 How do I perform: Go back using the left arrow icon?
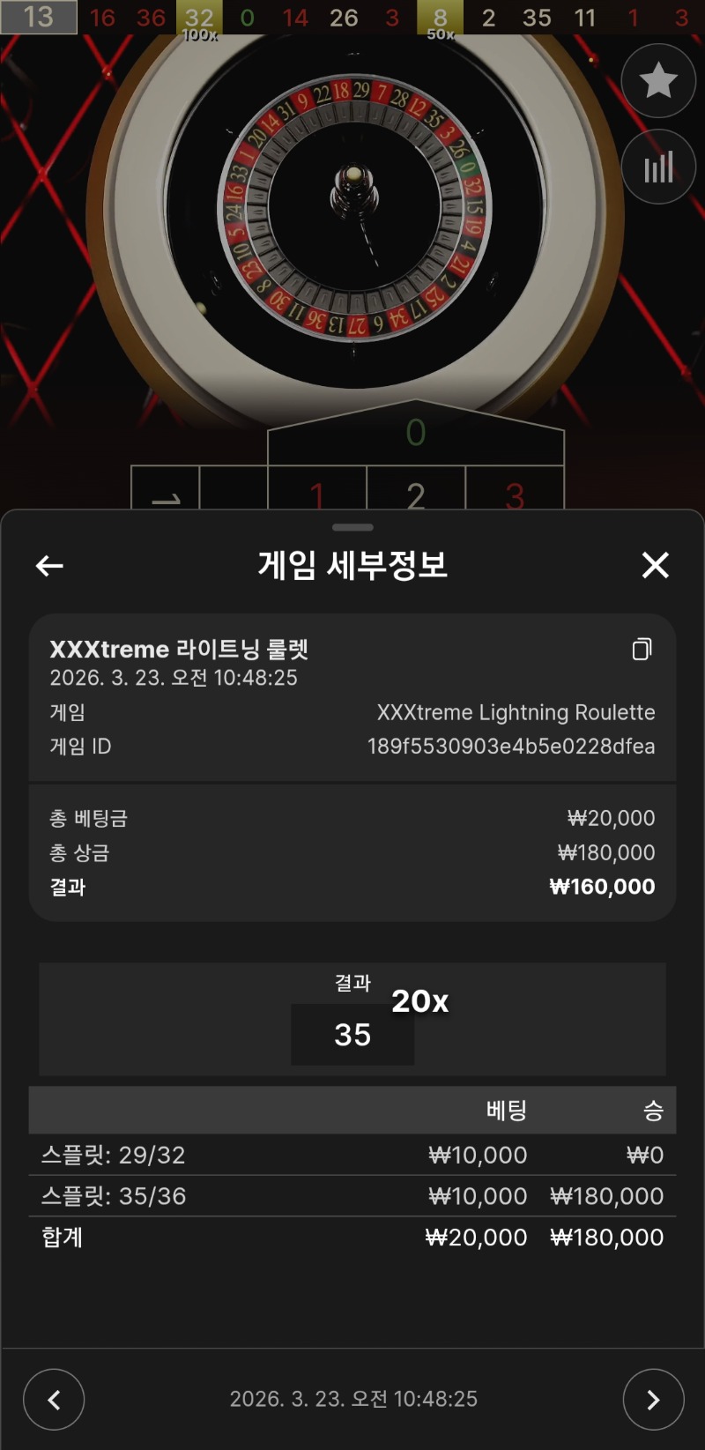pos(49,565)
